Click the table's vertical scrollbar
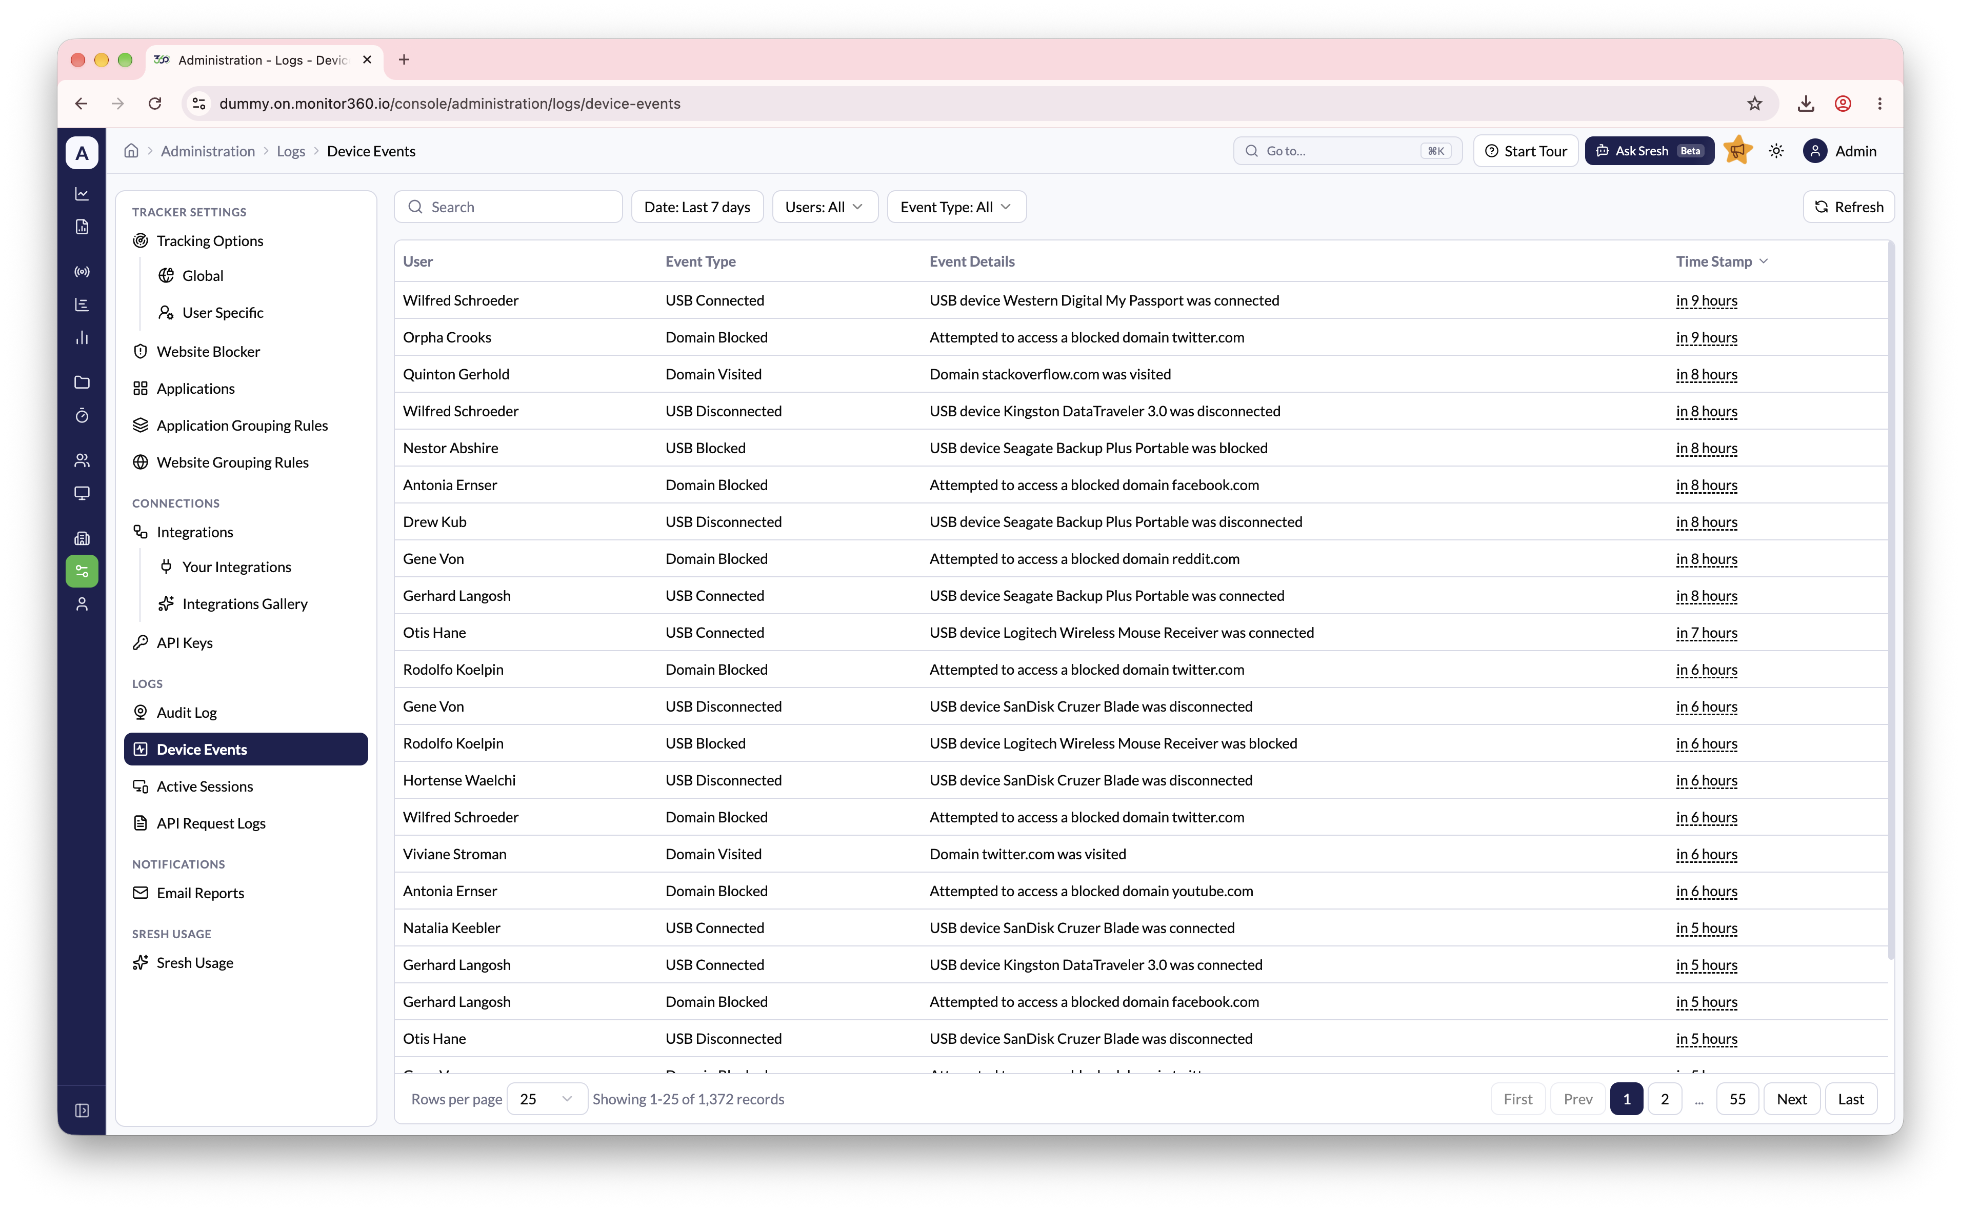Image resolution: width=1961 pixels, height=1211 pixels. click(1891, 601)
